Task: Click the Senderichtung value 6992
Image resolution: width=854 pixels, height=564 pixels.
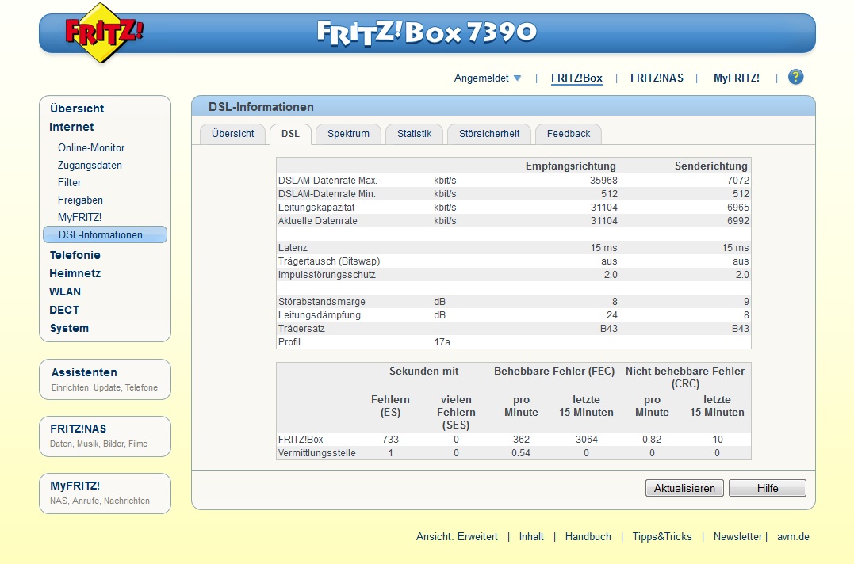Action: (738, 221)
